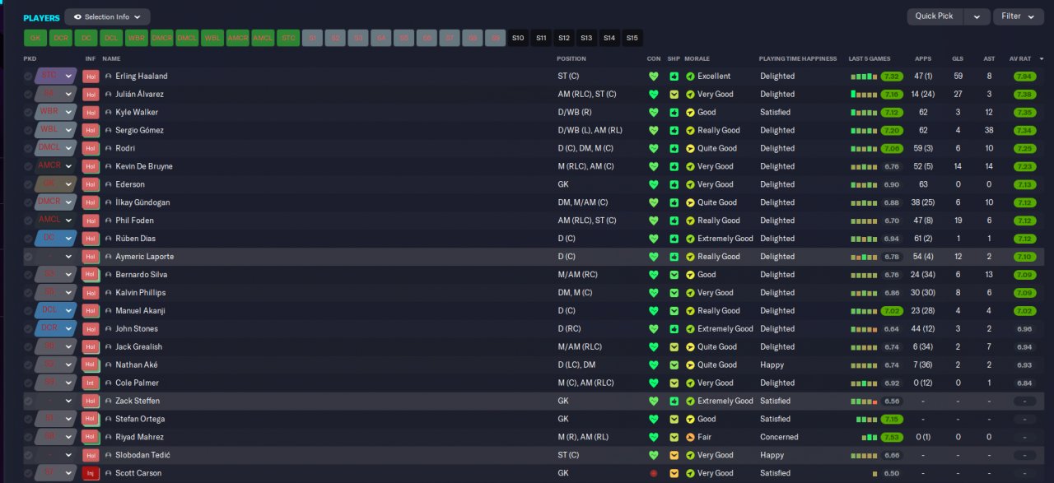Tick the select circle for Scott Carson
The height and width of the screenshot is (483, 1054).
28,473
